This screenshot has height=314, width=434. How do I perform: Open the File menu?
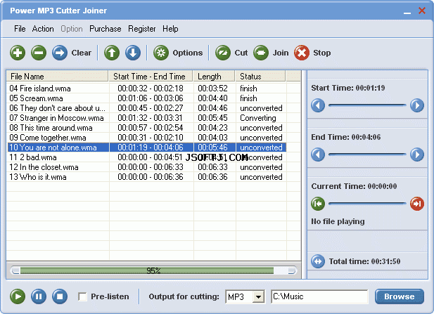(20, 29)
